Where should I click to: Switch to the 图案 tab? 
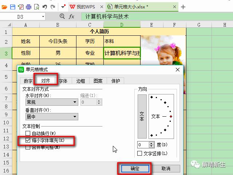click(x=98, y=81)
